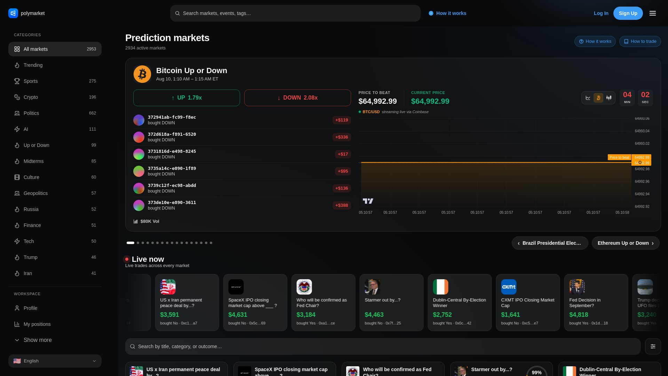Focus the Search markets, events, tags field
This screenshot has width=668, height=376.
point(295,13)
